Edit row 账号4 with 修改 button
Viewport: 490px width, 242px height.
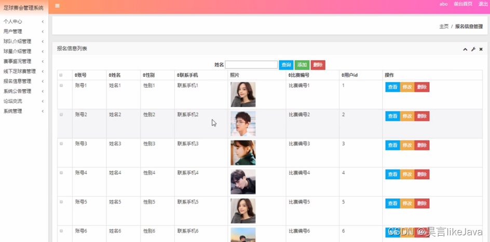407,174
